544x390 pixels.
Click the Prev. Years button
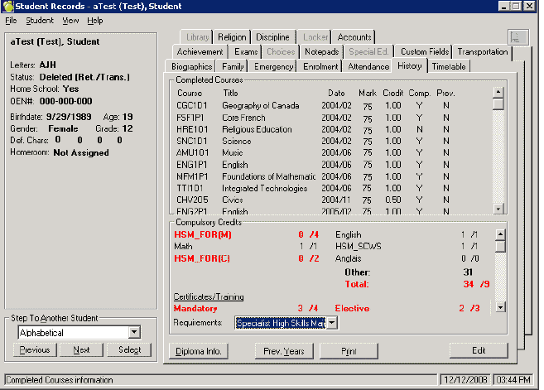point(285,351)
